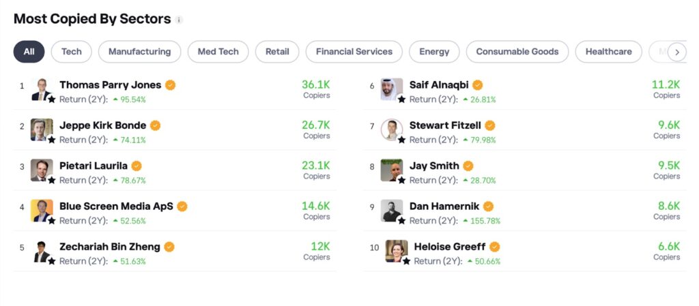Click the verified badge next to Saif Alnaqbi
The width and height of the screenshot is (699, 306).
pyautogui.click(x=478, y=85)
